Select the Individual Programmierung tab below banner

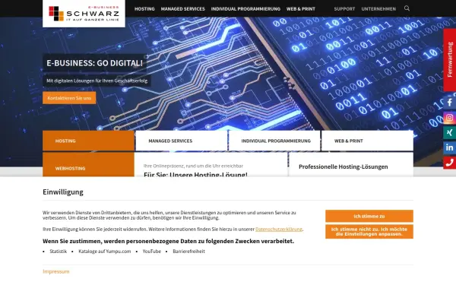pos(274,141)
